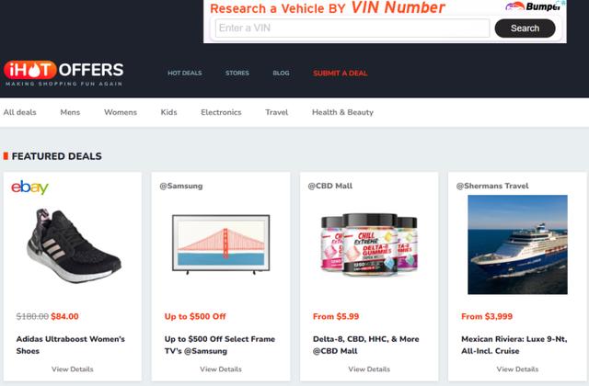Open Up to $500 Off Select Frame TV's title
Screen dimensions: 589x386
pos(220,345)
